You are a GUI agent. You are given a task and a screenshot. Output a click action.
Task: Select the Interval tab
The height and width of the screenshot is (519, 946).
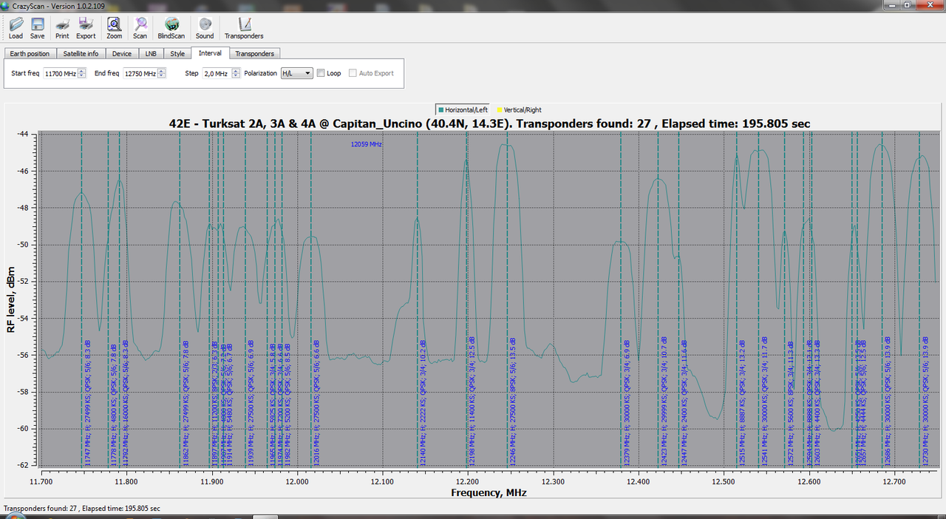pyautogui.click(x=210, y=53)
